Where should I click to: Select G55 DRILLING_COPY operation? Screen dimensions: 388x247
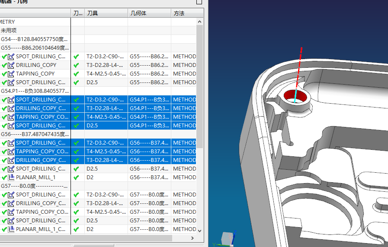click(36, 65)
